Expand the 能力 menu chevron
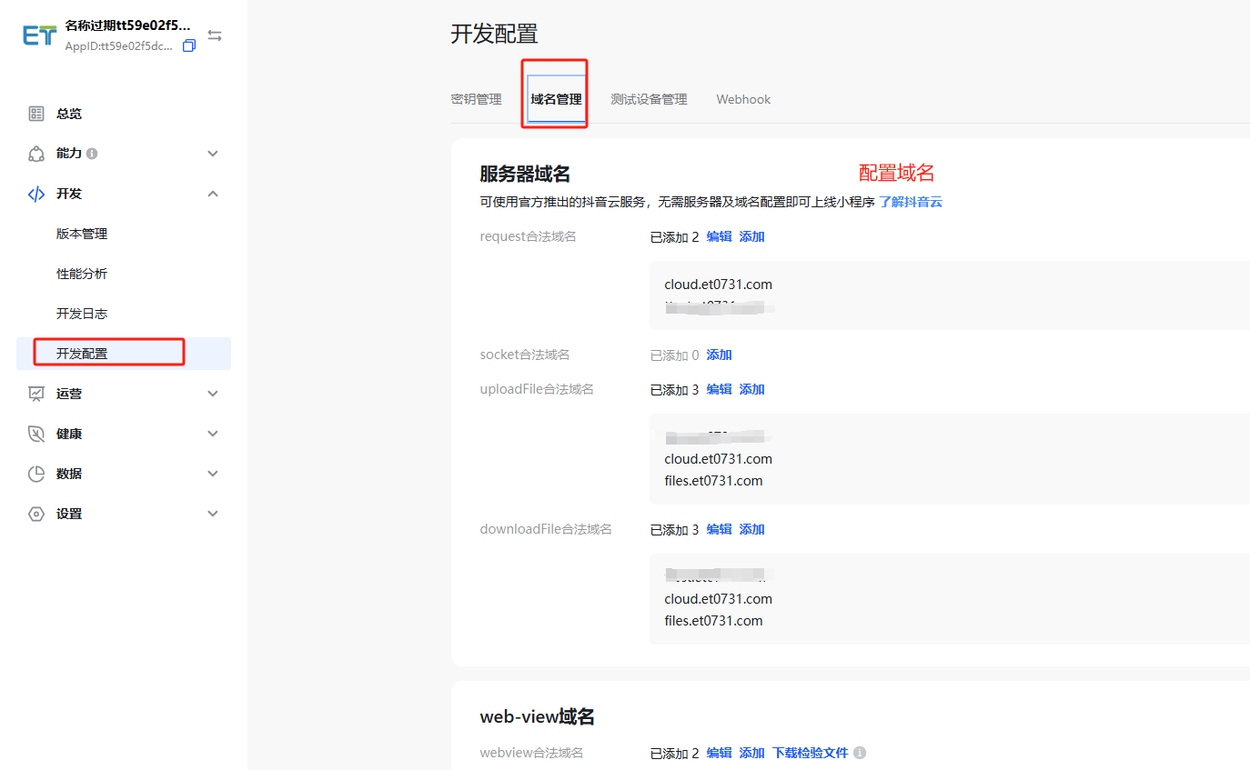1250x770 pixels. (x=213, y=154)
